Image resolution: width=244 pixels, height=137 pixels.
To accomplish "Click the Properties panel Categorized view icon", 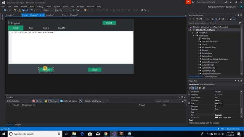I will [x=190, y=88].
